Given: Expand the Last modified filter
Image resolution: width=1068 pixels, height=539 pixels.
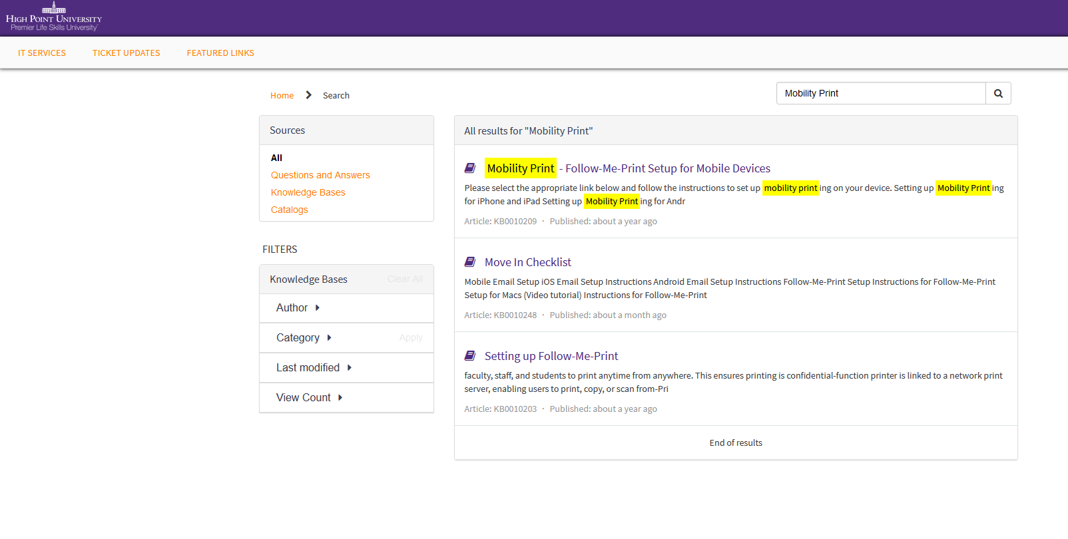Looking at the screenshot, I should coord(314,368).
